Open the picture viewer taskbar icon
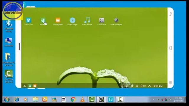Screen dimensions: 189x106 click(54, 100)
